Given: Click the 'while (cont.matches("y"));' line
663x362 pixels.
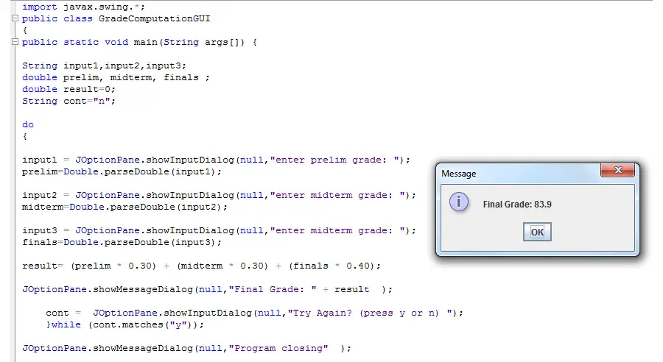Looking at the screenshot, I should (x=124, y=324).
